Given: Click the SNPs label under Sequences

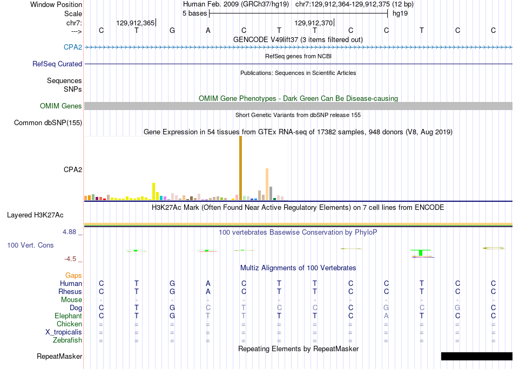Looking at the screenshot, I should [x=73, y=89].
